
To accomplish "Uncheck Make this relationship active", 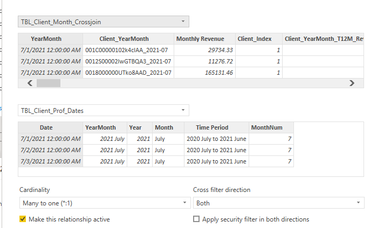I will (x=23, y=219).
